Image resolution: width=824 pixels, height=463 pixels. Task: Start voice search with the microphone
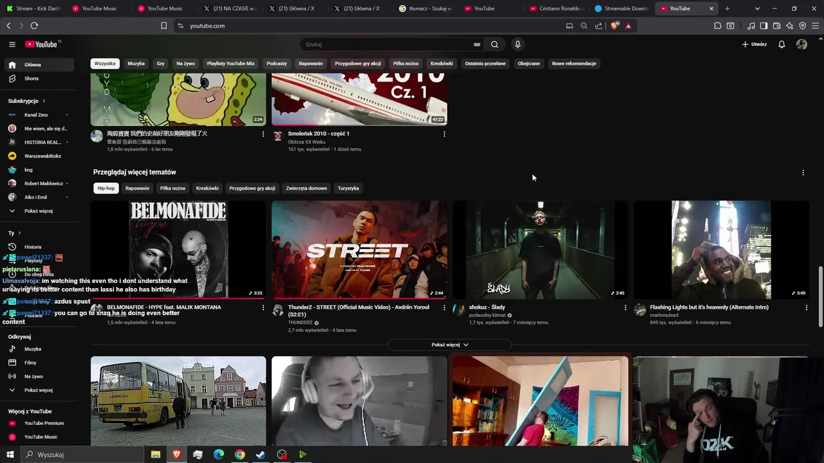click(518, 44)
